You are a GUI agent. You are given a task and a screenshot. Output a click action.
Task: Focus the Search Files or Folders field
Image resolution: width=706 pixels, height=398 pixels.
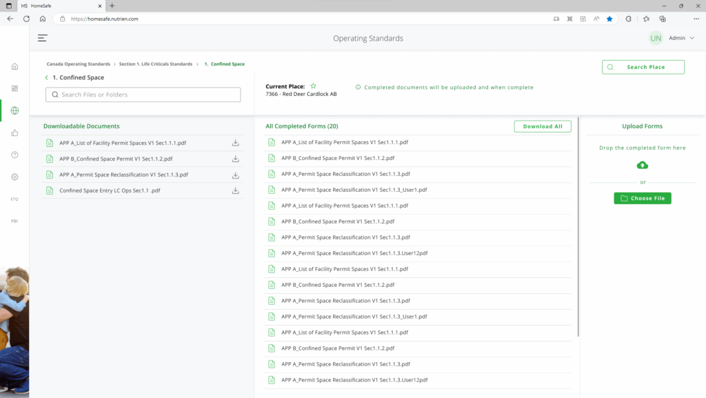(143, 94)
